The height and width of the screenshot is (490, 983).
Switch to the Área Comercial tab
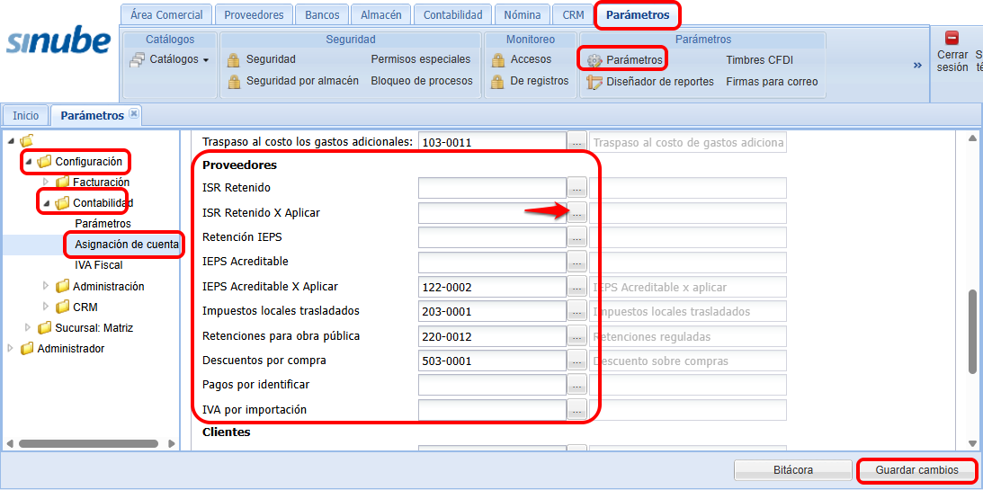(166, 14)
